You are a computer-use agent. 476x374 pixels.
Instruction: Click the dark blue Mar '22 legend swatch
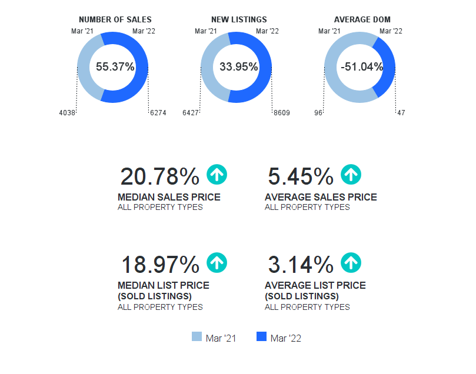pyautogui.click(x=262, y=337)
